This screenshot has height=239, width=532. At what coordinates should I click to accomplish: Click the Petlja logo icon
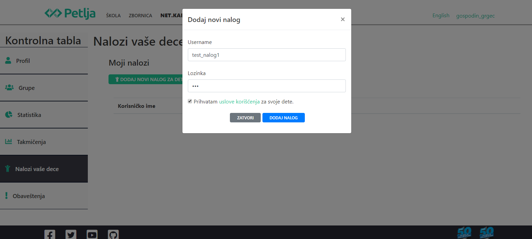pyautogui.click(x=53, y=14)
